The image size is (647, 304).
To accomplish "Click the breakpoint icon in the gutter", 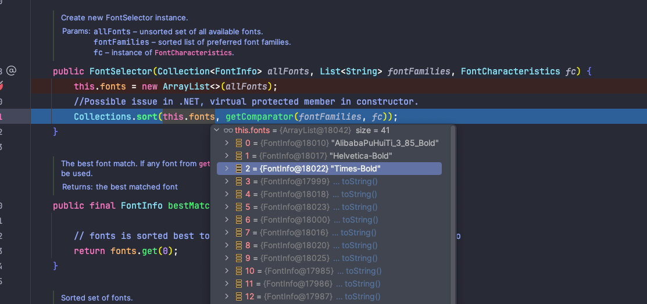I will [x=2, y=86].
